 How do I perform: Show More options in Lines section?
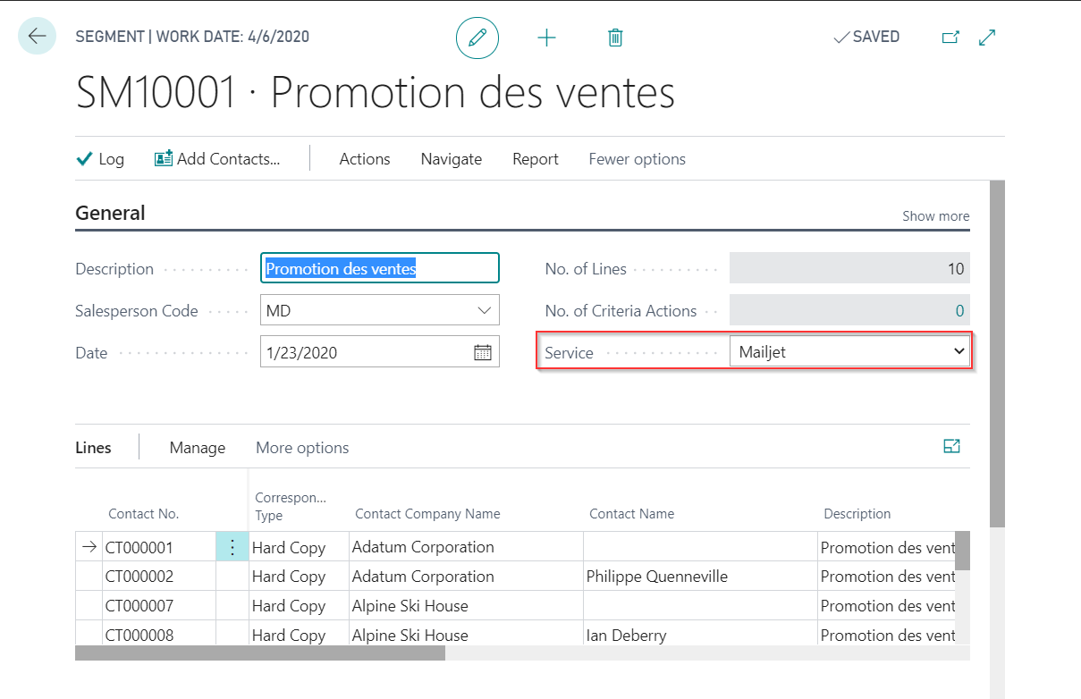(x=302, y=448)
